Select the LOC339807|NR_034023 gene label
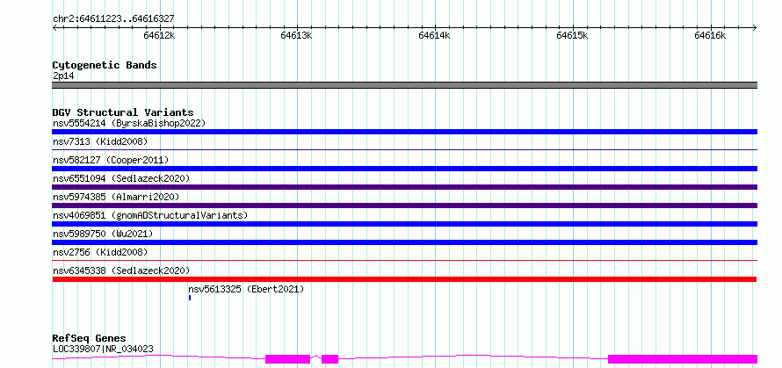 pyautogui.click(x=103, y=349)
